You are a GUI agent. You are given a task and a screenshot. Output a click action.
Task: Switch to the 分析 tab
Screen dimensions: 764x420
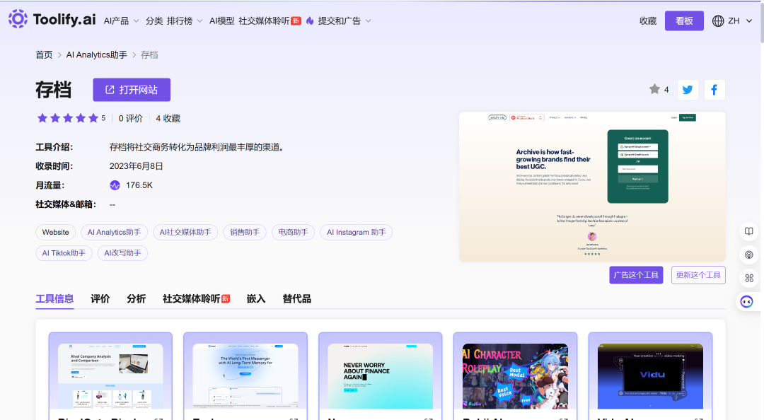point(136,298)
